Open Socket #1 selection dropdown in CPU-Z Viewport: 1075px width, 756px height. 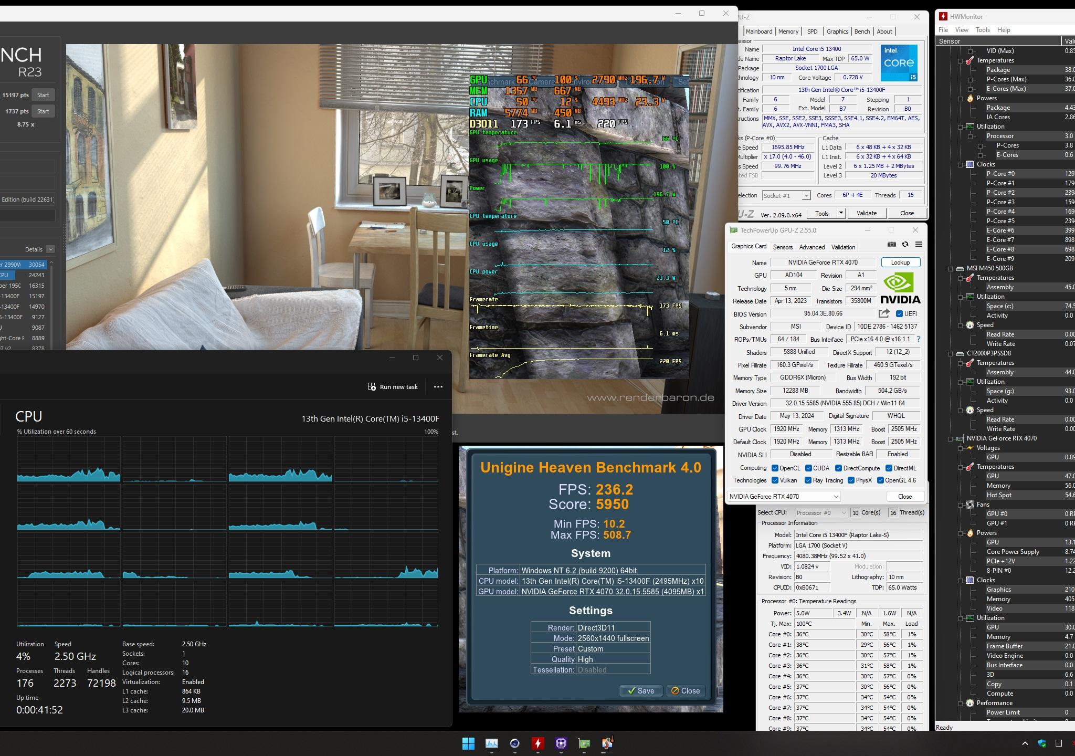pos(786,196)
